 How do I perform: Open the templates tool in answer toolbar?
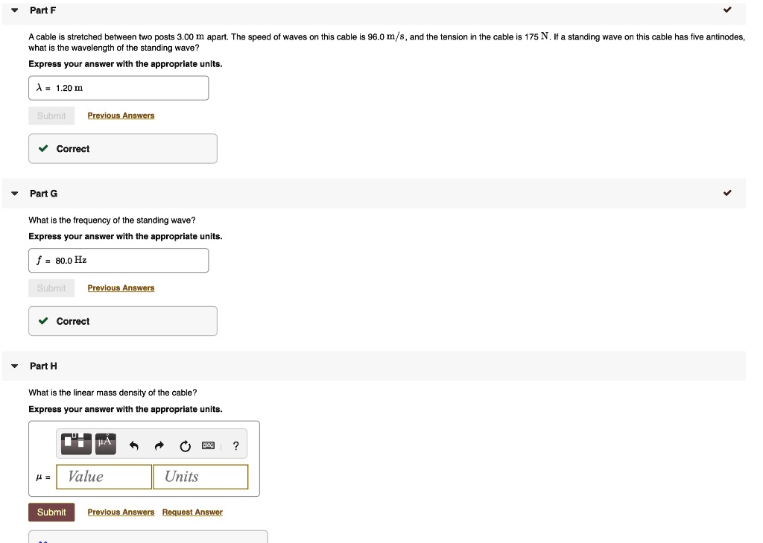point(77,442)
